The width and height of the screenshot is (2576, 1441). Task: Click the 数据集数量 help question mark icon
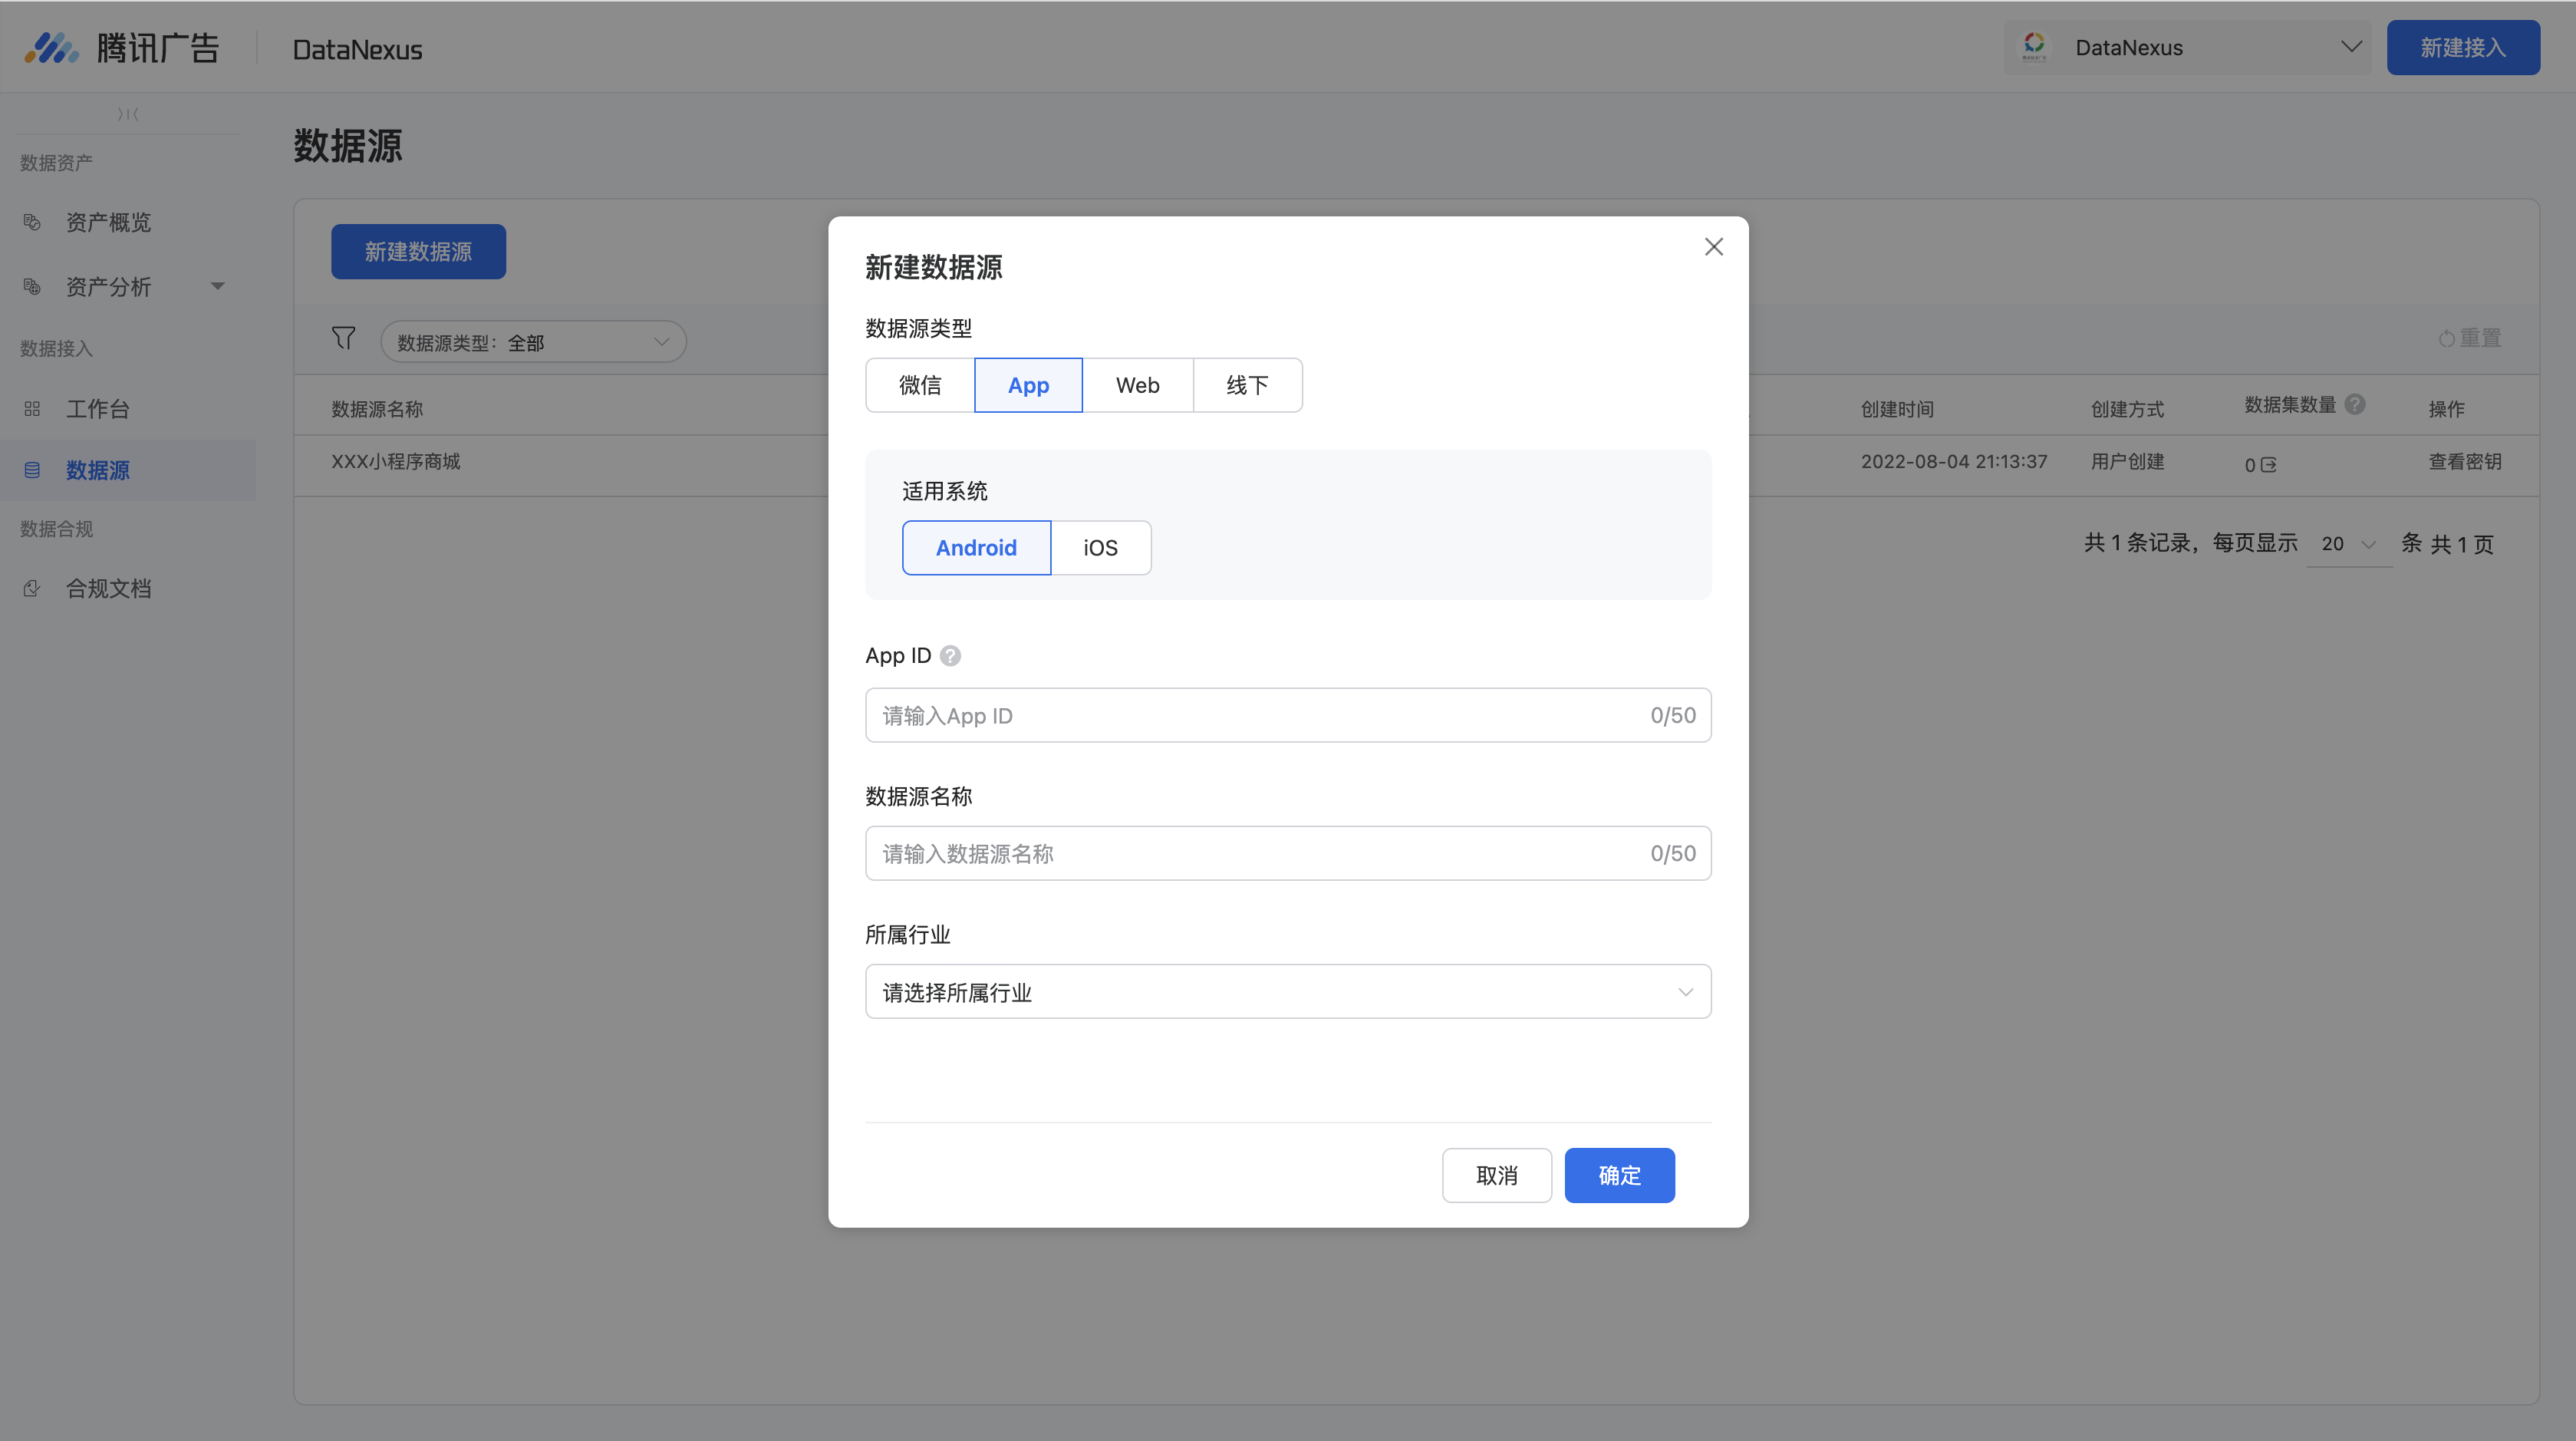click(x=2355, y=404)
